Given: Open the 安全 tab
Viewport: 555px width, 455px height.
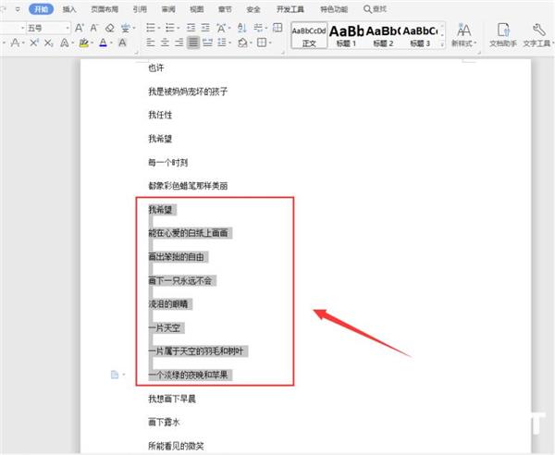Looking at the screenshot, I should point(253,9).
